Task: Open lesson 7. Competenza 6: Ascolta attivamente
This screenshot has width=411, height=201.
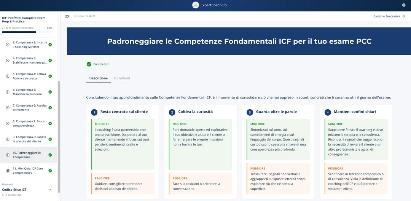Action: (x=29, y=108)
